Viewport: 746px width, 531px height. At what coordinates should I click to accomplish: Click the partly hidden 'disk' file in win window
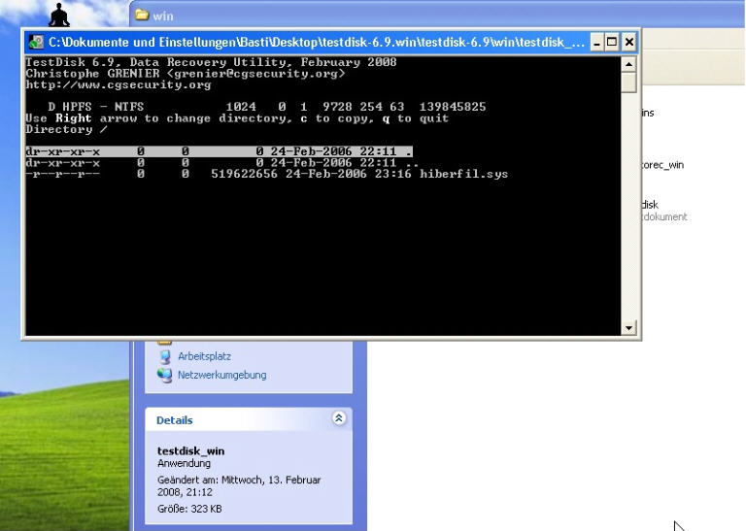pyautogui.click(x=650, y=205)
